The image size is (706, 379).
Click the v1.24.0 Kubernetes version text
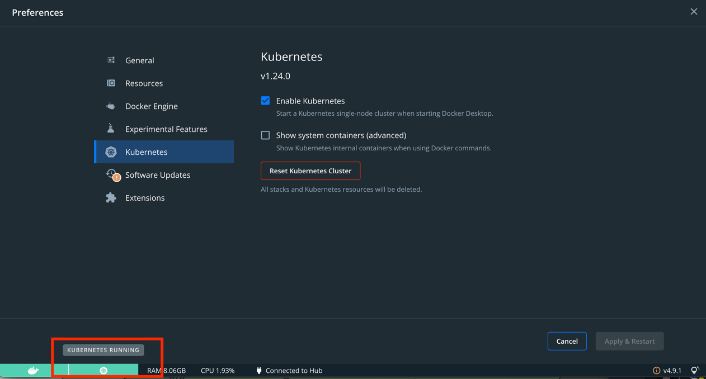coord(275,76)
